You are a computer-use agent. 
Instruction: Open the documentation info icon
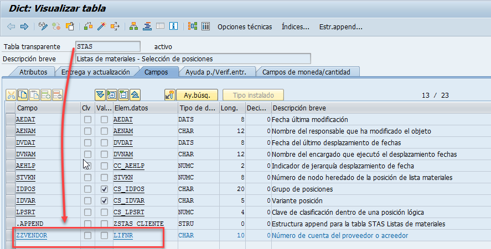coord(173,27)
